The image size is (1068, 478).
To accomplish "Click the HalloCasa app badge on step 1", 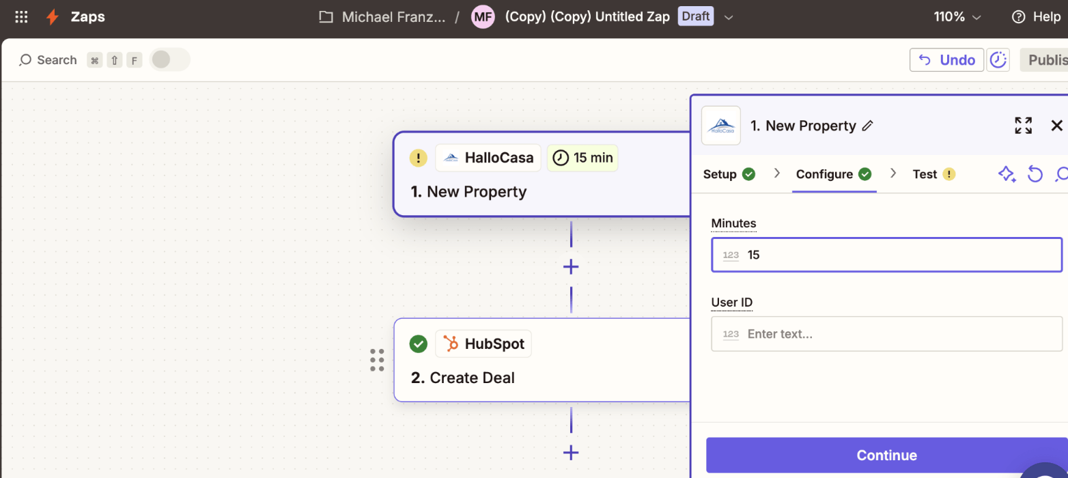I will pyautogui.click(x=488, y=158).
